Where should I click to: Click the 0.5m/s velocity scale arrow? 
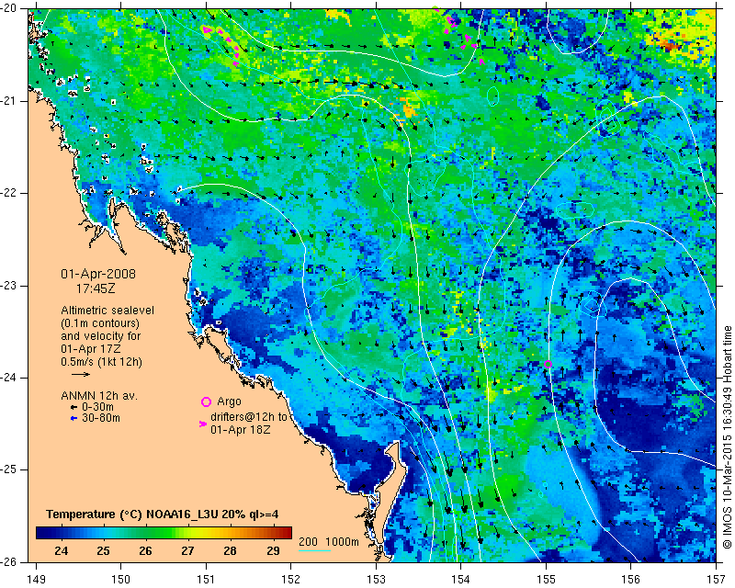click(81, 374)
